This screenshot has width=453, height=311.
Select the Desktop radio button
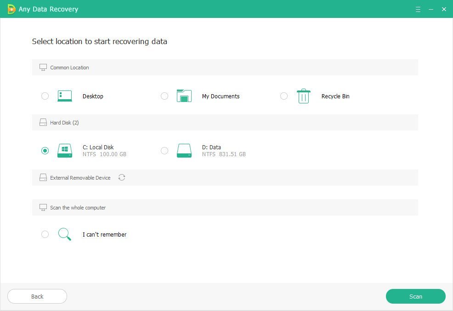click(45, 96)
